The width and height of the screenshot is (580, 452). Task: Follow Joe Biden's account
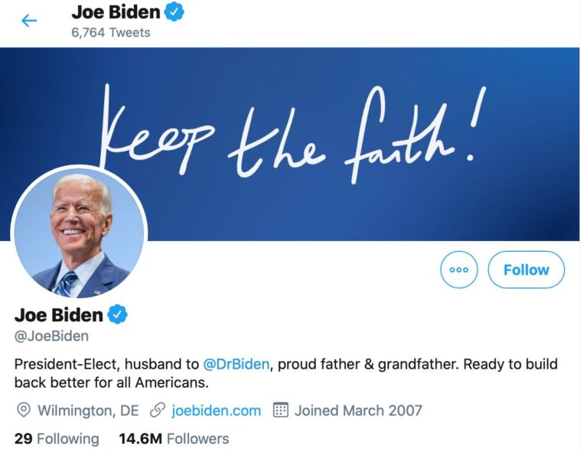pyautogui.click(x=526, y=270)
